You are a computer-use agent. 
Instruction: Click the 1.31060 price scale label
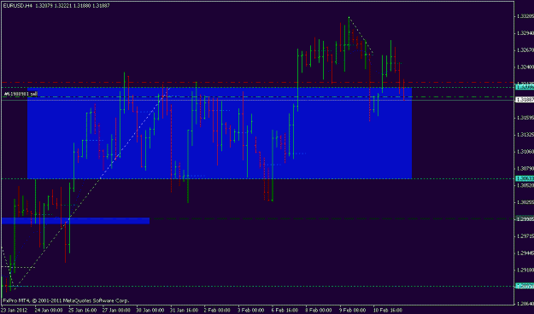pyautogui.click(x=525, y=151)
